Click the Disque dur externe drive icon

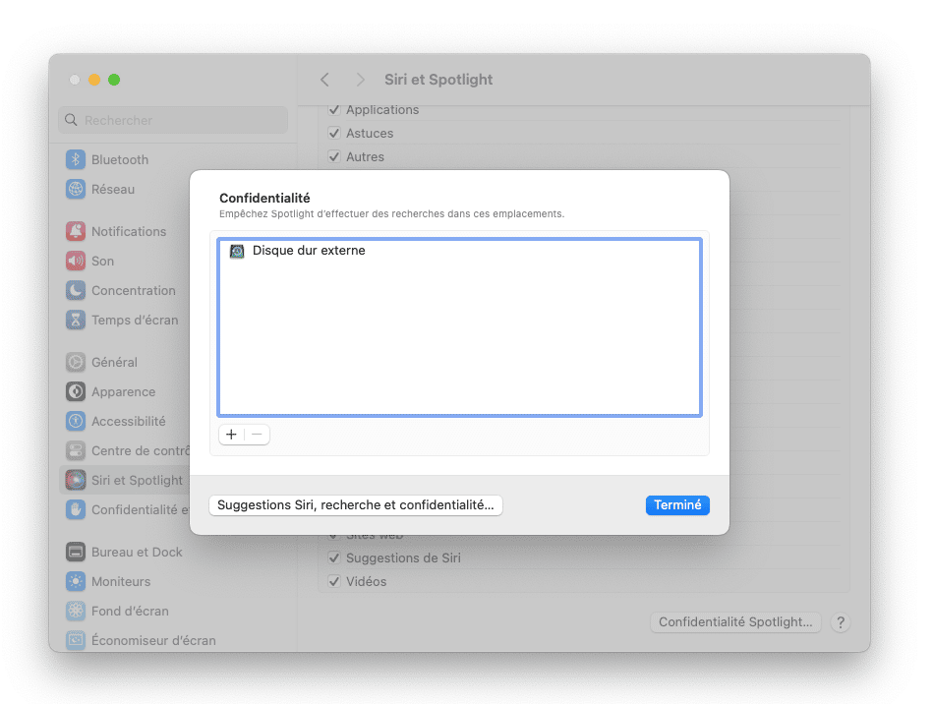[x=237, y=251]
